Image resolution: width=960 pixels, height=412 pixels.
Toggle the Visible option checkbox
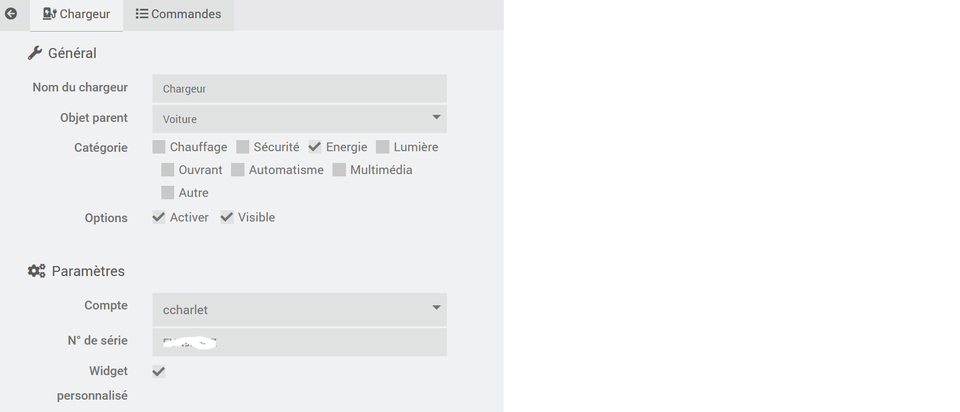227,217
